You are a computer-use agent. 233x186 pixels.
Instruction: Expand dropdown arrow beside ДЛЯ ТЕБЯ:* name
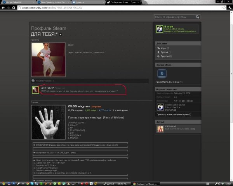61,35
